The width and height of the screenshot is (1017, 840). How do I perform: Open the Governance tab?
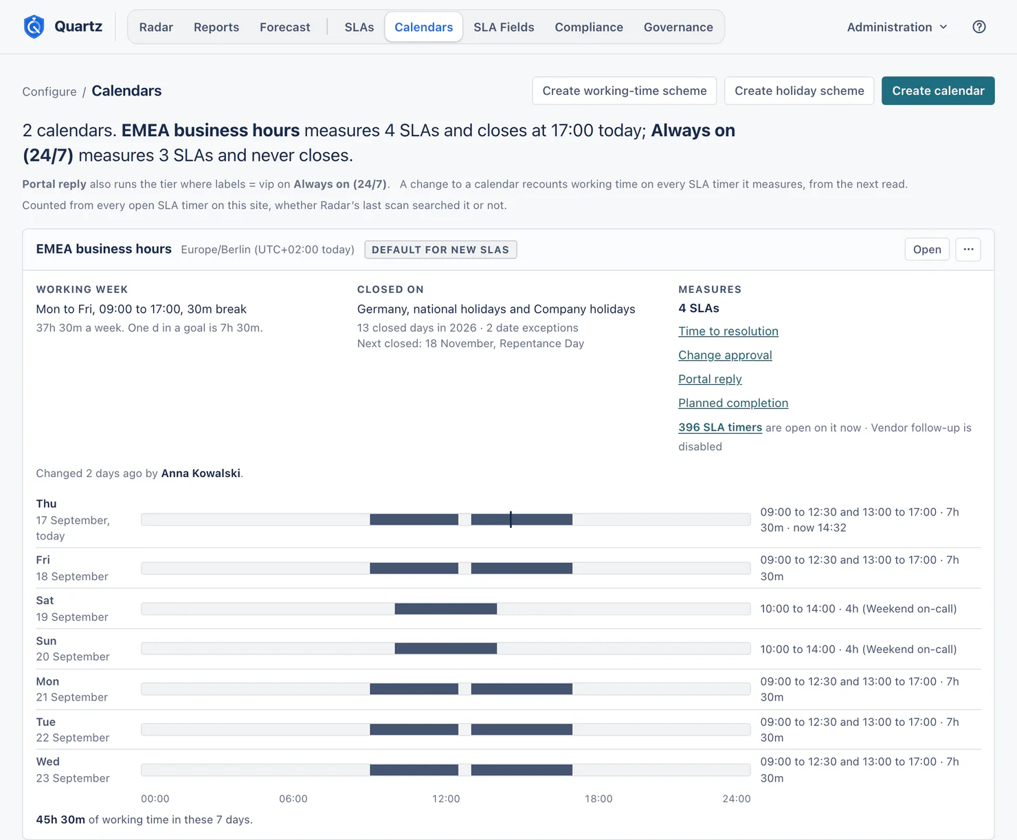(x=678, y=27)
